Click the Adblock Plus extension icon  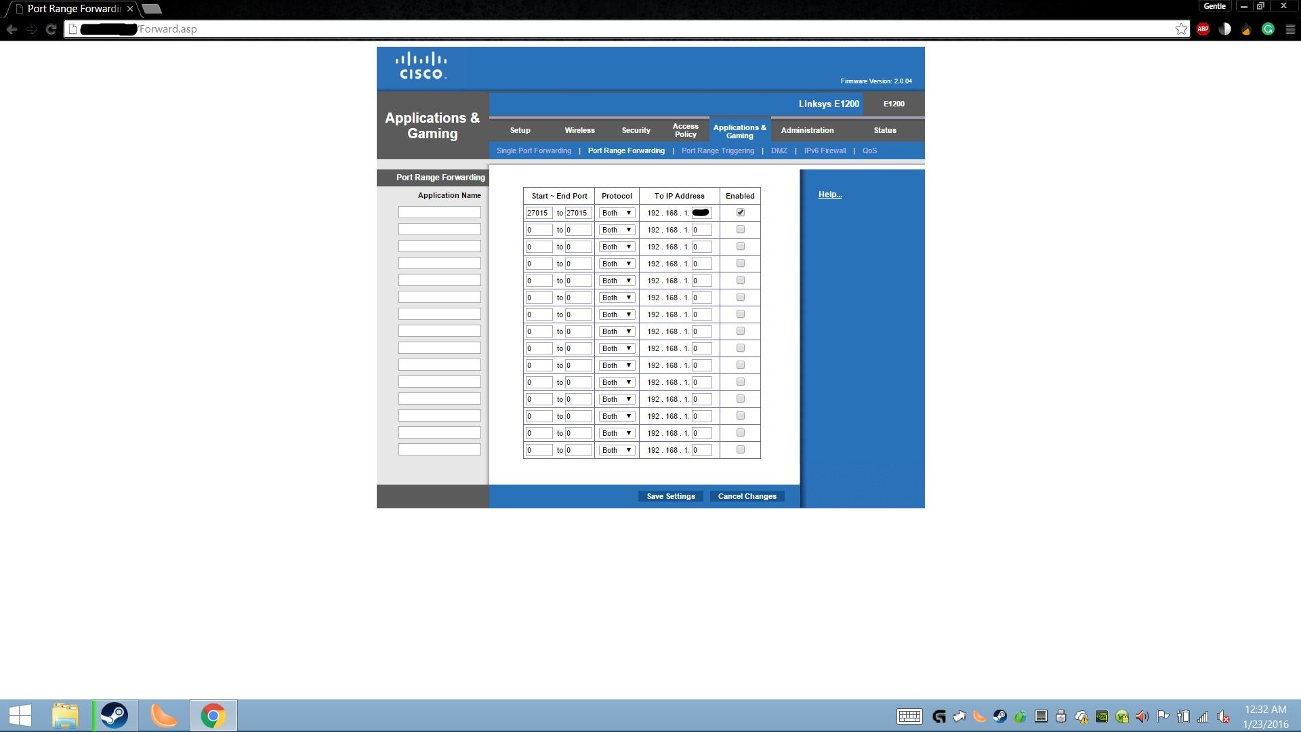point(1203,29)
